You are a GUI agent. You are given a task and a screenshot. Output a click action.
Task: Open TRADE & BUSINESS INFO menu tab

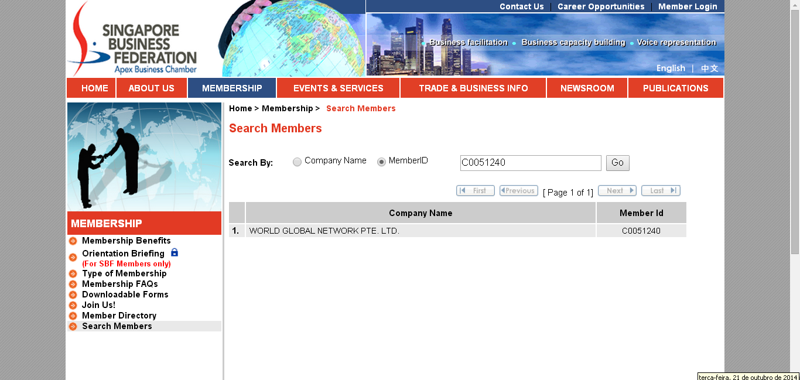(473, 88)
